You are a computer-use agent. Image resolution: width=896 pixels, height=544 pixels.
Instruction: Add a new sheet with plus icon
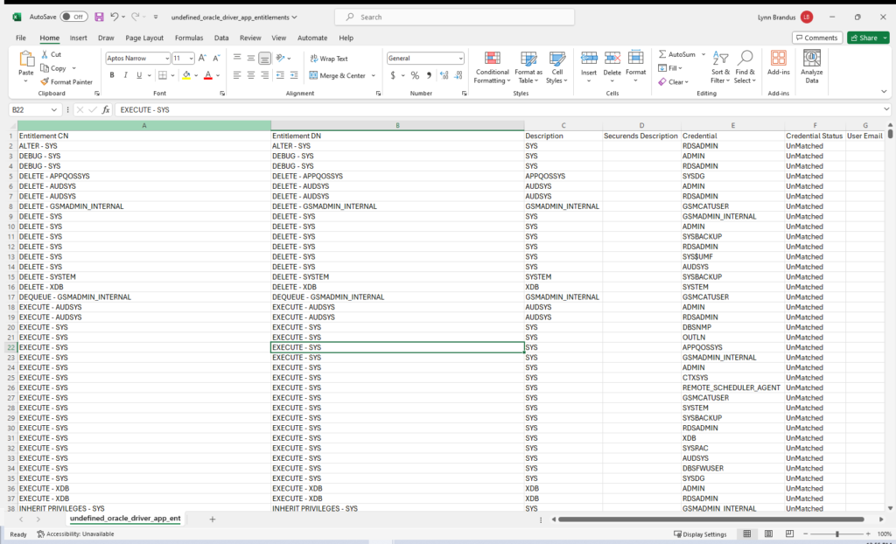[213, 520]
